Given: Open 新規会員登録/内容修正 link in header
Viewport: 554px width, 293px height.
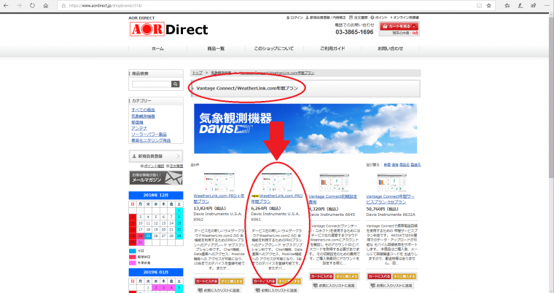Looking at the screenshot, I should [x=326, y=17].
